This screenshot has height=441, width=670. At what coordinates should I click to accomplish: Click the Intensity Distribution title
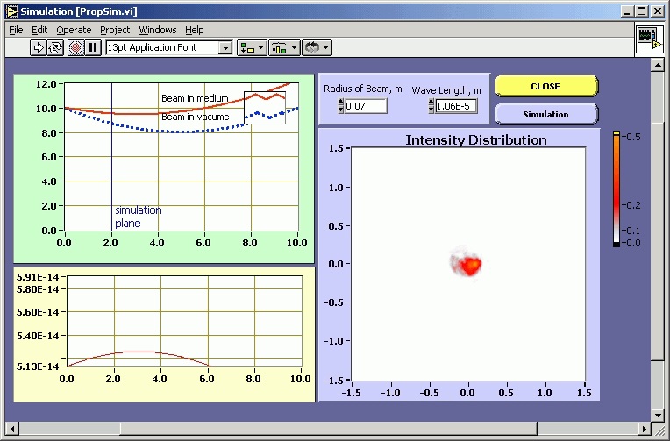click(476, 140)
